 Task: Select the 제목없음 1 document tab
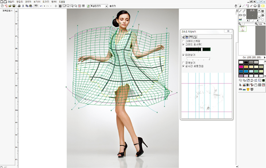[7, 11]
